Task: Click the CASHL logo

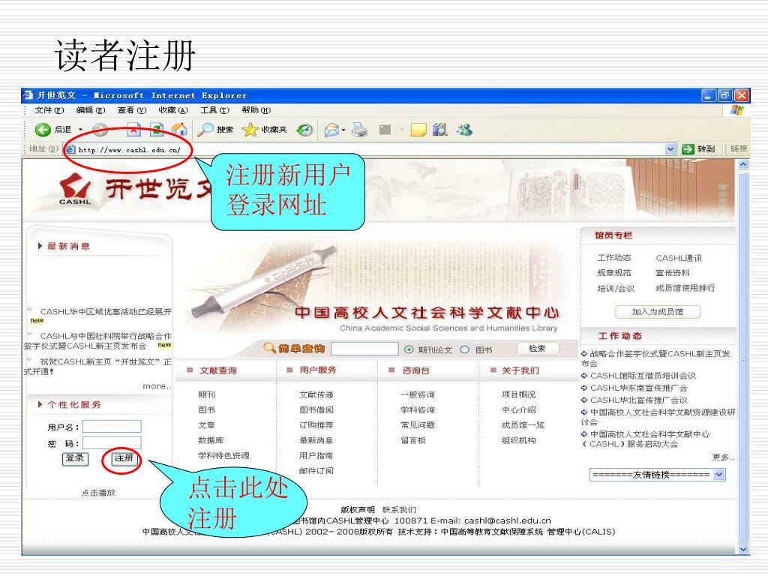Action: 75,190
